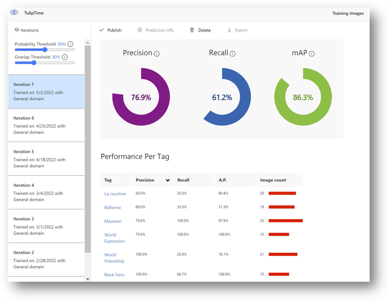Click La courtine's image count bar
Screen dimensions: 390x302
[x=282, y=194]
